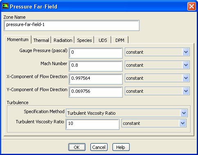Open Help for this dialog
The height and width of the screenshot is (155, 198).
[x=121, y=147]
